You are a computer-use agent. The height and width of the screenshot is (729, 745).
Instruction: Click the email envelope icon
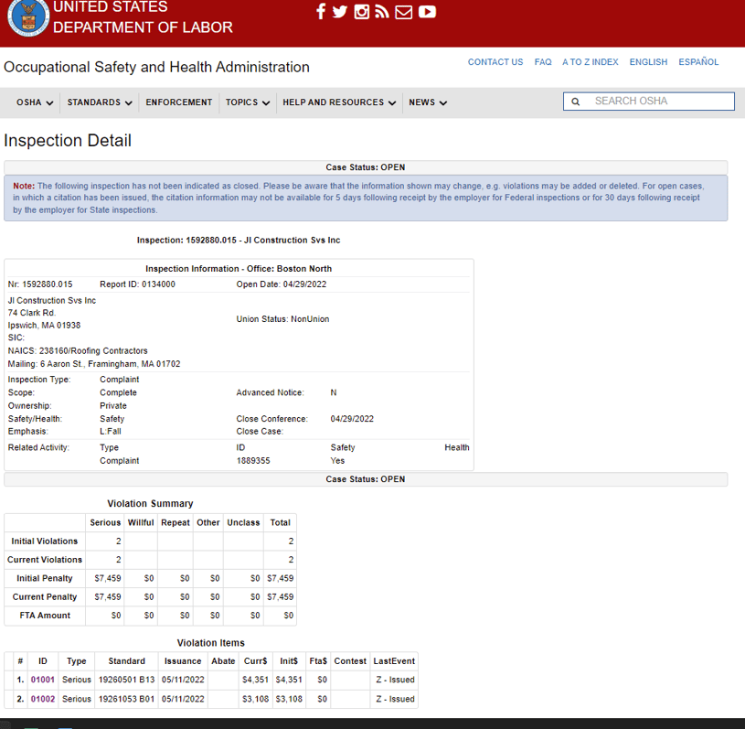click(404, 12)
